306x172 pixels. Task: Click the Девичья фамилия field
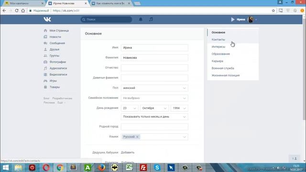click(x=154, y=78)
